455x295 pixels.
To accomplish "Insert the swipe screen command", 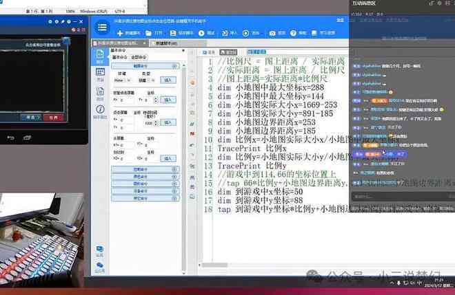I will [x=168, y=158].
